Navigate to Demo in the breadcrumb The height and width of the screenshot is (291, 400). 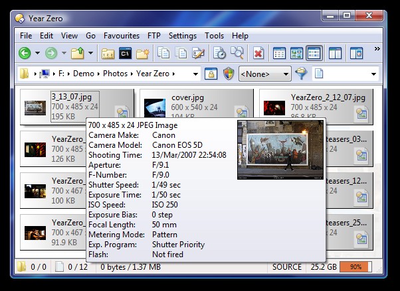coord(84,74)
